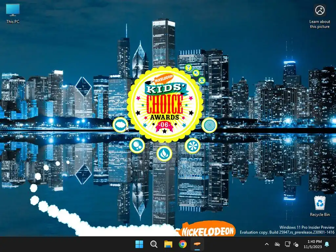Click the overlapping squares widget button
This screenshot has height=252, width=336.
click(x=196, y=73)
